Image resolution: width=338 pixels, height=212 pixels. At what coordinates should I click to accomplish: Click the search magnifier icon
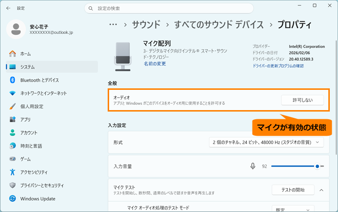tap(91, 8)
